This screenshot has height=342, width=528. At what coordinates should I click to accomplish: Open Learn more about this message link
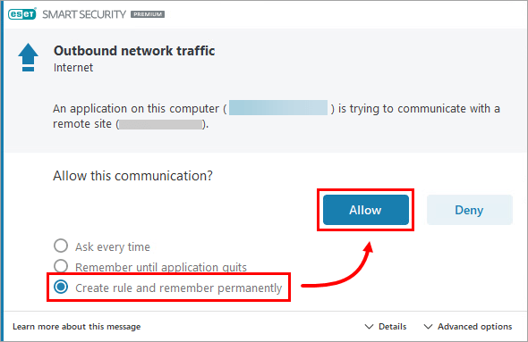[77, 327]
